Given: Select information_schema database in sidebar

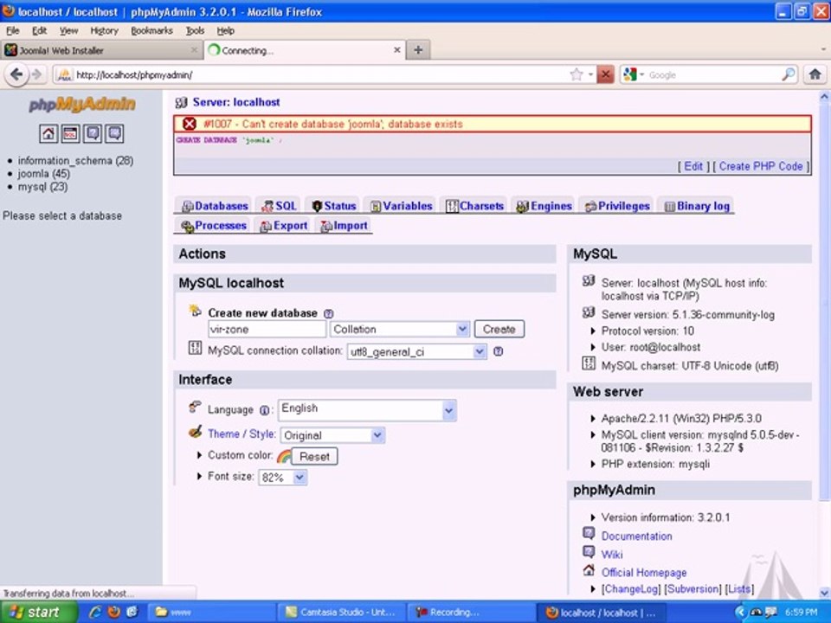Looking at the screenshot, I should 75,161.
